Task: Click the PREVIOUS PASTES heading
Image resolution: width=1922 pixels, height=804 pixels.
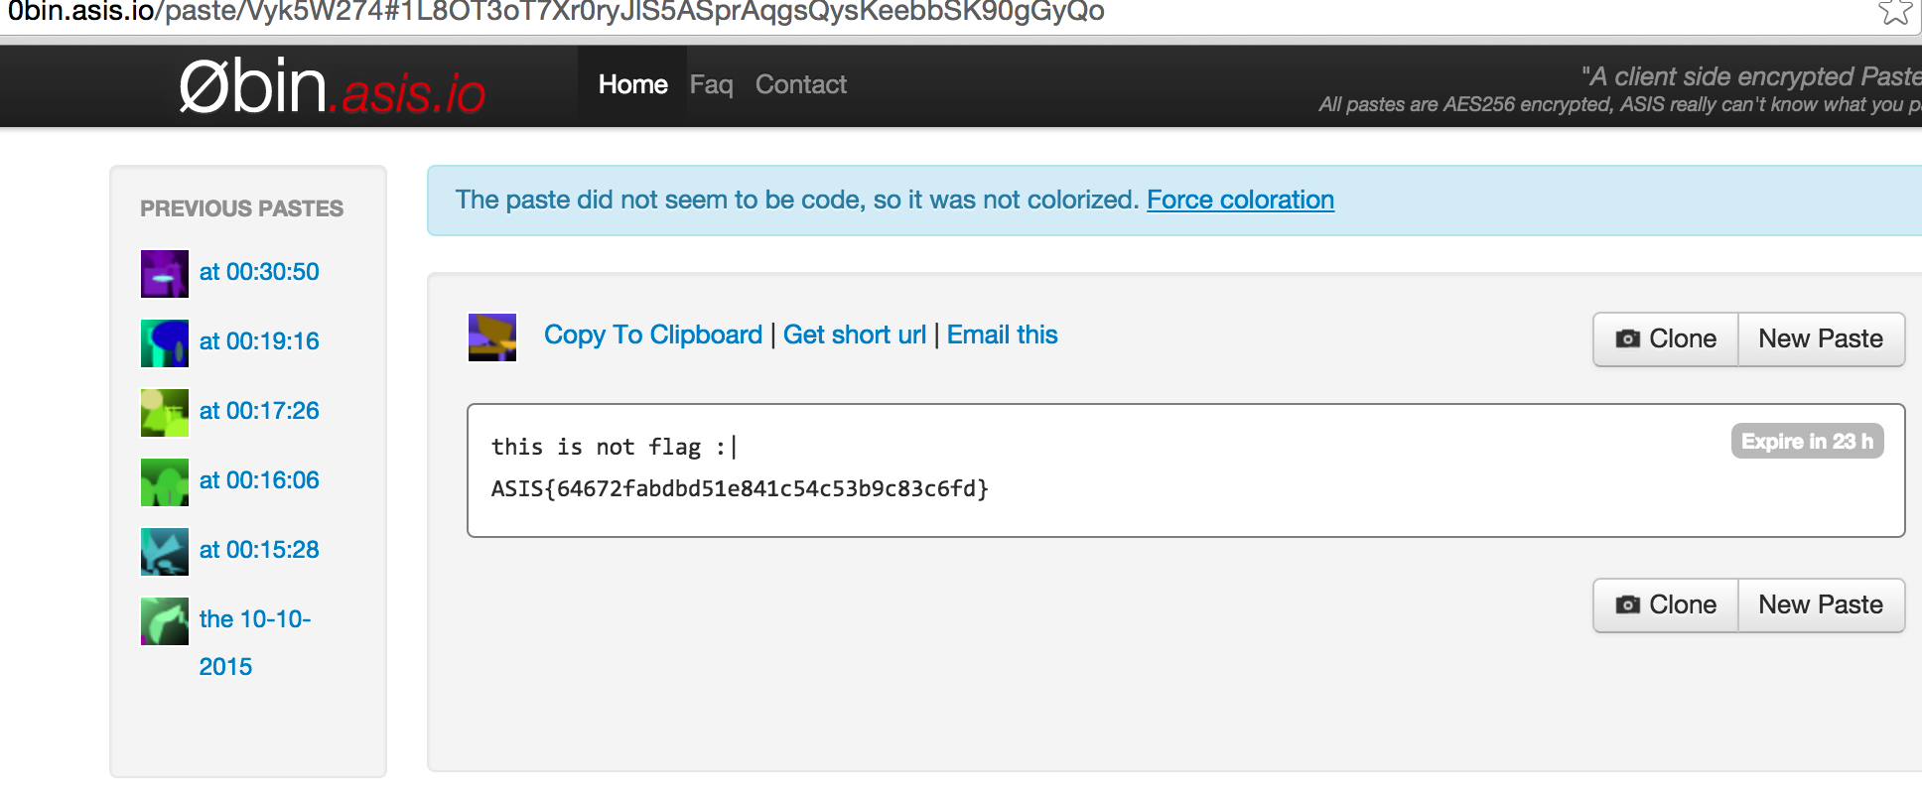Action: click(241, 208)
